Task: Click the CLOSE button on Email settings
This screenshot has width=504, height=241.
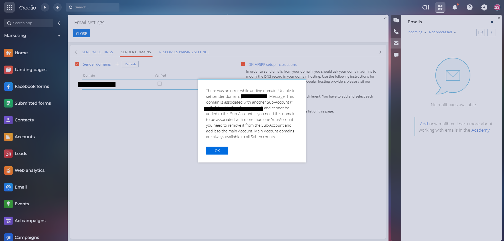Action: point(81,34)
